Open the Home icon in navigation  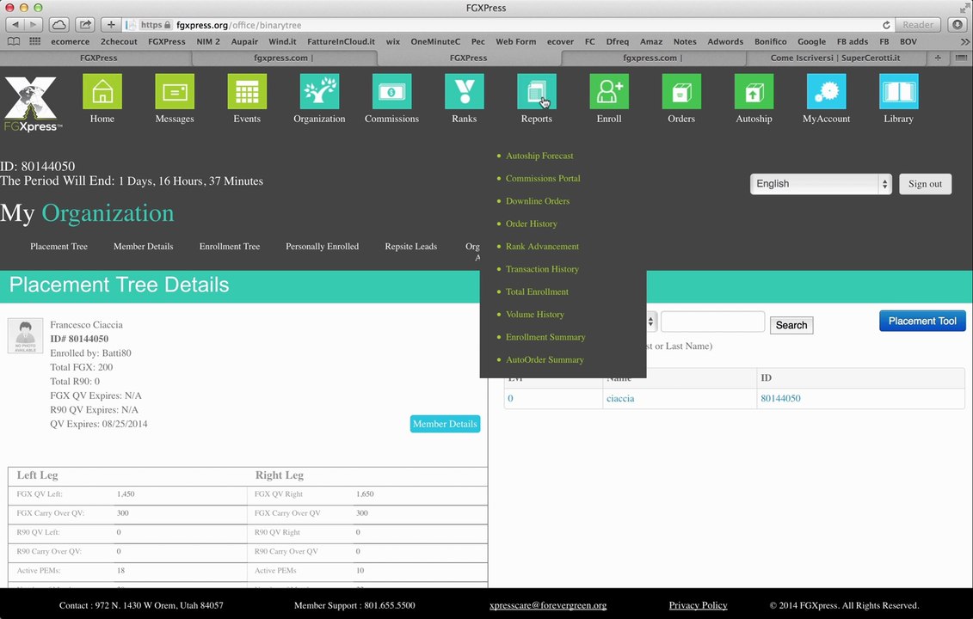coord(102,92)
